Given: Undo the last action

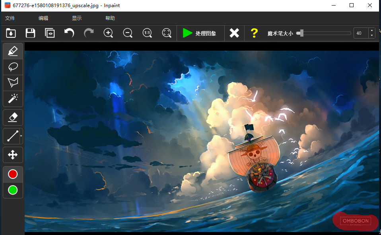Looking at the screenshot, I should click(x=69, y=33).
